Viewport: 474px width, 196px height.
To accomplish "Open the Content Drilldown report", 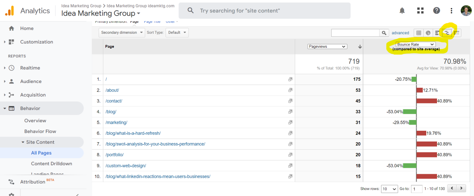I will click(x=51, y=164).
